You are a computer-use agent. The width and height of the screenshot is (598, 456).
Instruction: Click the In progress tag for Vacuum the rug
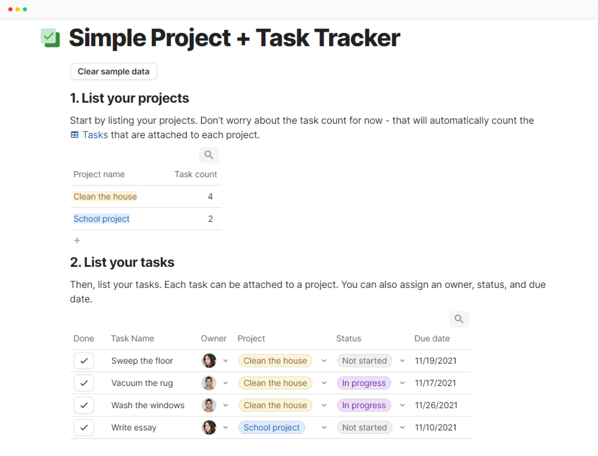coord(364,383)
